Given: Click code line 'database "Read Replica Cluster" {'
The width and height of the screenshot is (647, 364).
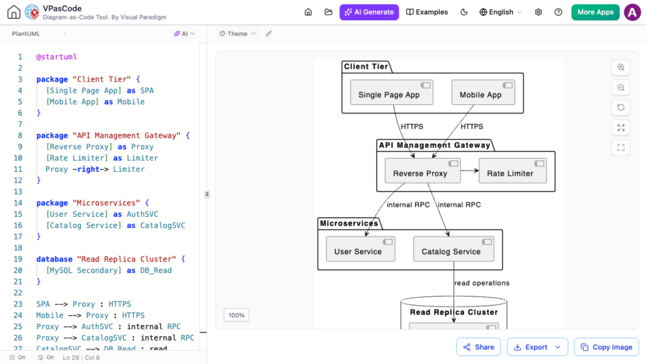Looking at the screenshot, I should [111, 259].
